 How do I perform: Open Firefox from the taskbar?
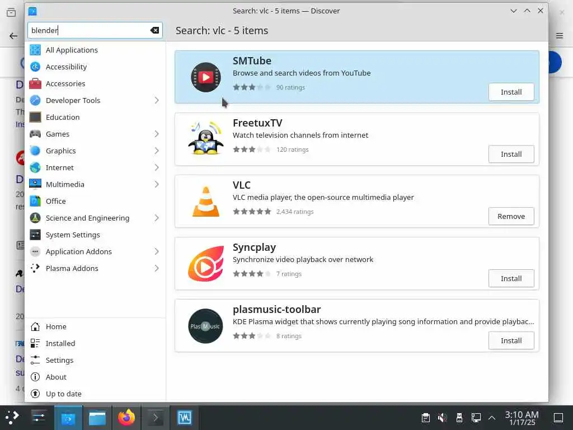pyautogui.click(x=126, y=418)
